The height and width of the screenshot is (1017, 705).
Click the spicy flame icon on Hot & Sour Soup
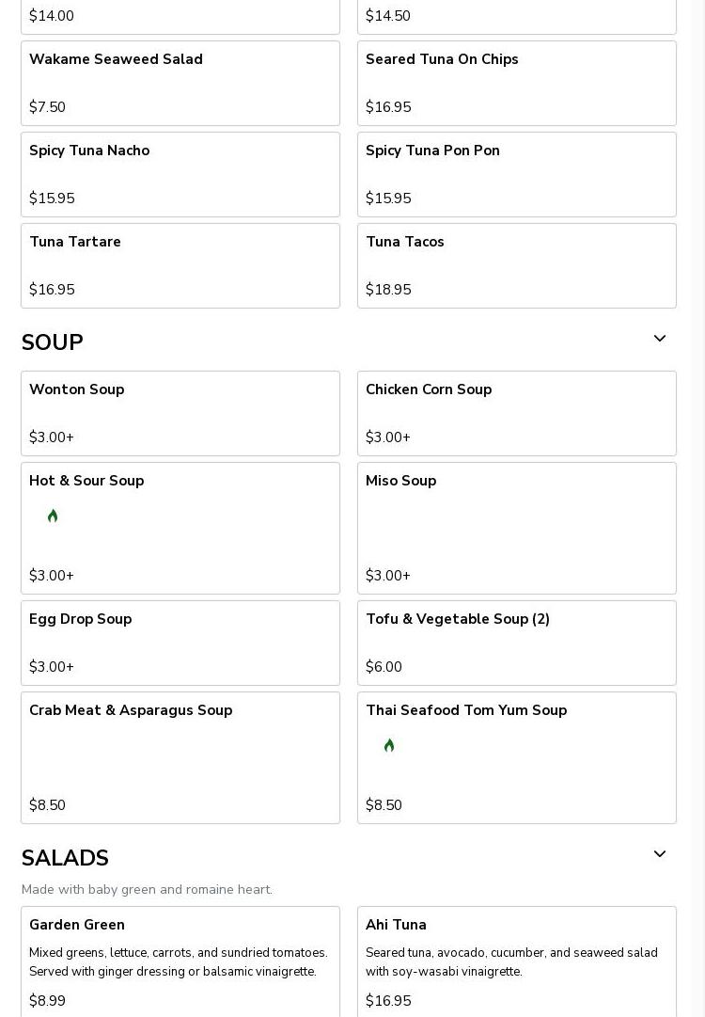[53, 516]
